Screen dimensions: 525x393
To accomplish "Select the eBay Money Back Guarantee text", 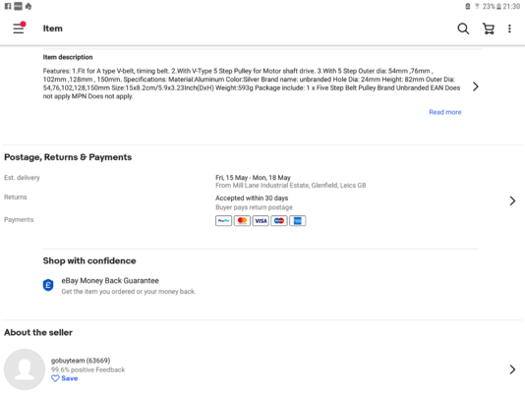I will click(110, 281).
